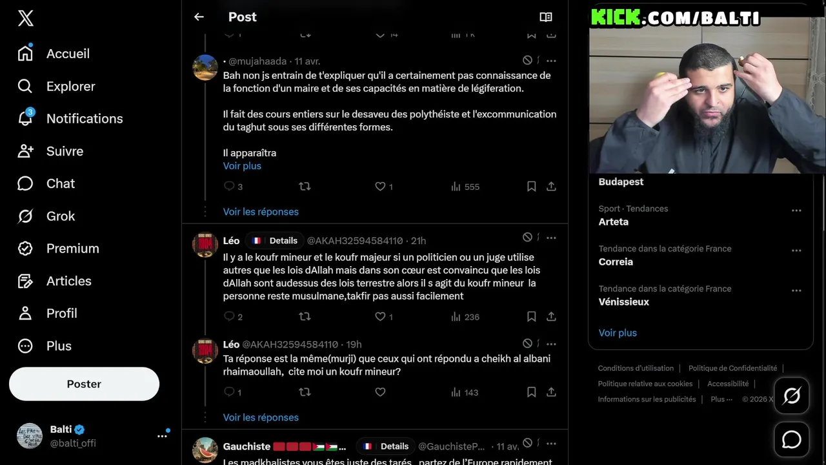Open account switcher menu for Balti

(x=162, y=436)
